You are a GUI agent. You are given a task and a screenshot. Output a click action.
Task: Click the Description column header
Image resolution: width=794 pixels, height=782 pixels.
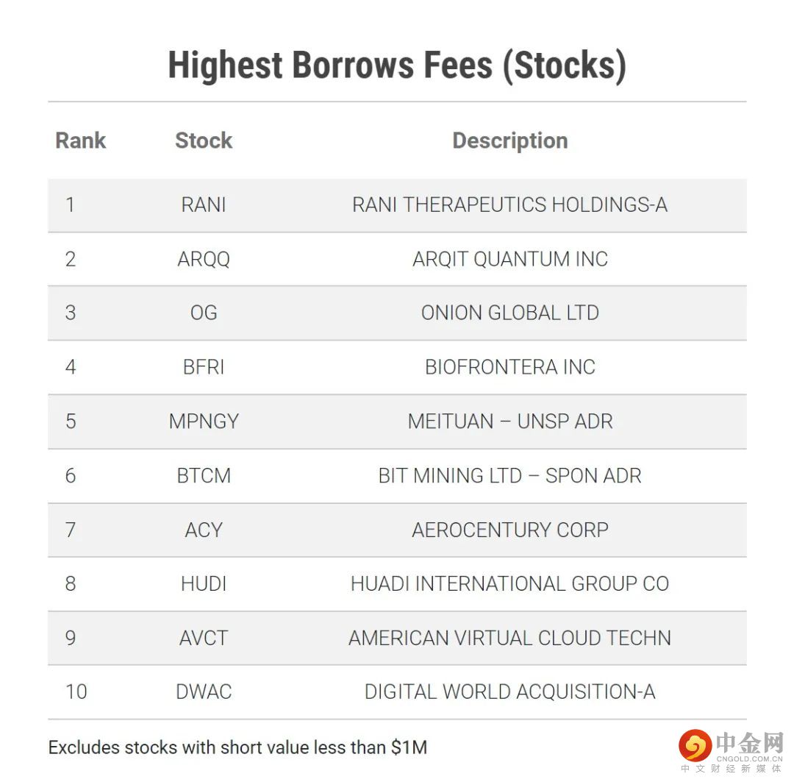point(509,141)
